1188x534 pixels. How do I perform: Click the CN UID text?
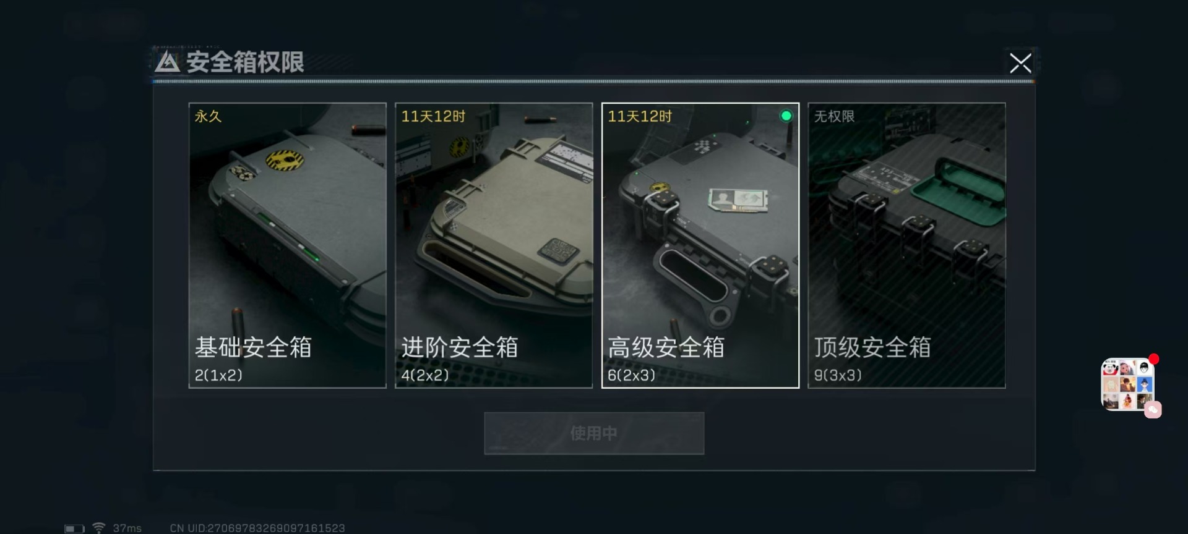pos(257,528)
